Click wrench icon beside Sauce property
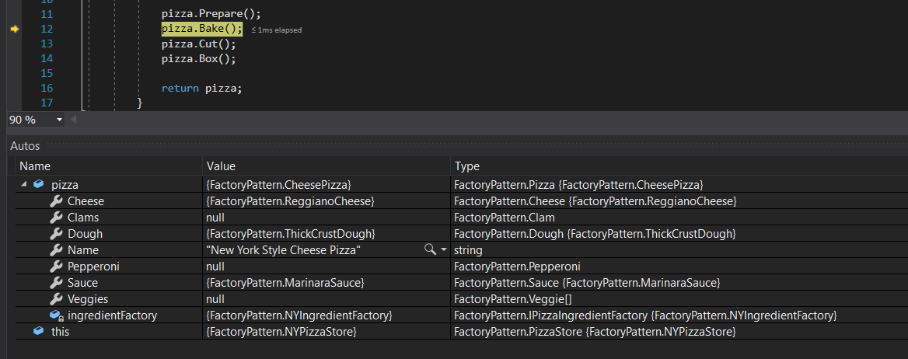The width and height of the screenshot is (908, 359). pyautogui.click(x=56, y=283)
